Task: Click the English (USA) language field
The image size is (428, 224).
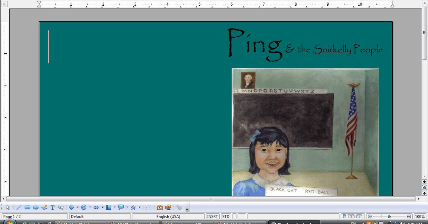Action: pos(168,217)
